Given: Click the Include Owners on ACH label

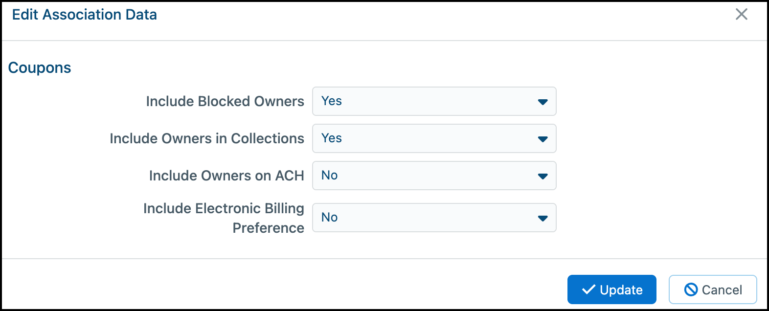Looking at the screenshot, I should (226, 176).
